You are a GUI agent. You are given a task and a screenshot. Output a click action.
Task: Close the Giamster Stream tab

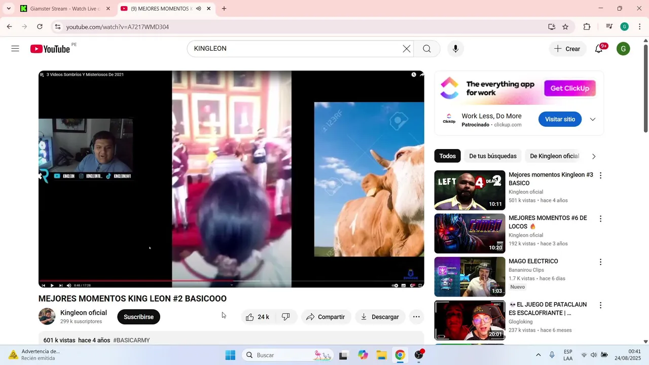[108, 9]
